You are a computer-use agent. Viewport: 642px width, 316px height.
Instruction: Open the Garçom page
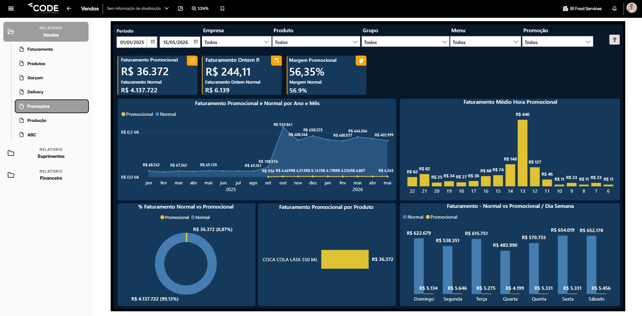click(x=52, y=78)
